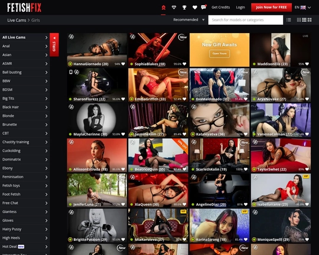Viewport: 319px width, 255px height.
Task: Open the EN language dropdown
Action: click(302, 8)
